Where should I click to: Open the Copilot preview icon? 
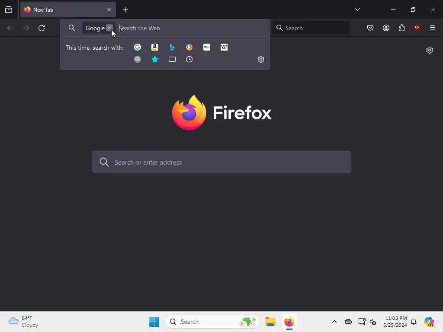point(429,322)
